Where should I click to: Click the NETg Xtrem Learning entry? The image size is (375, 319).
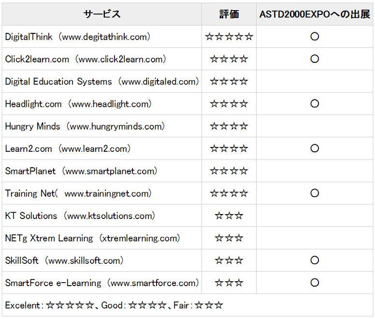[x=93, y=238]
